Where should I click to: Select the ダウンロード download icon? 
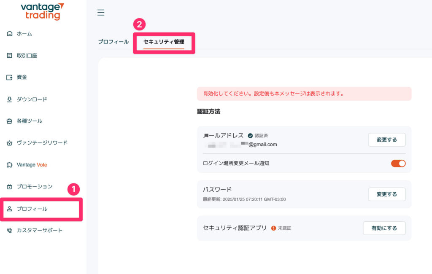pos(9,99)
